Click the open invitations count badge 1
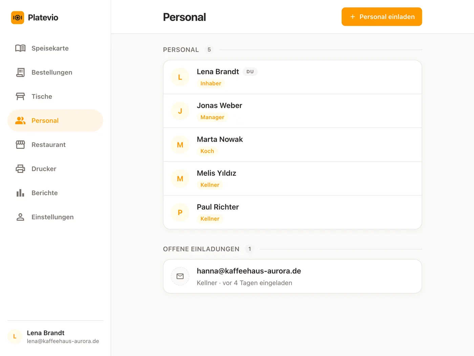The height and width of the screenshot is (356, 474). point(250,249)
